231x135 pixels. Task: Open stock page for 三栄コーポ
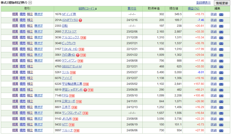(68, 101)
